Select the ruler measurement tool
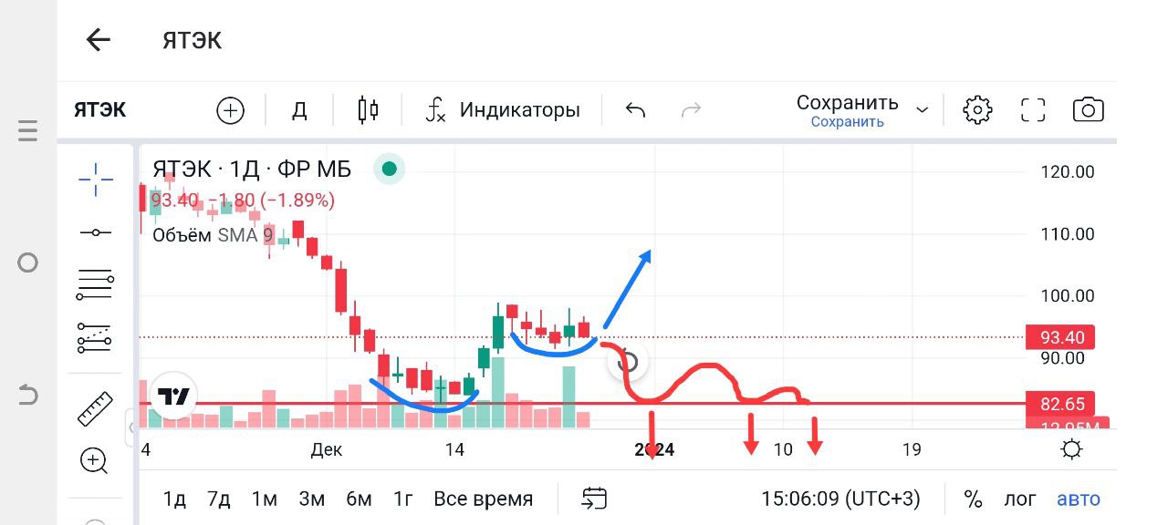This screenshot has height=525, width=1168. [x=95, y=408]
